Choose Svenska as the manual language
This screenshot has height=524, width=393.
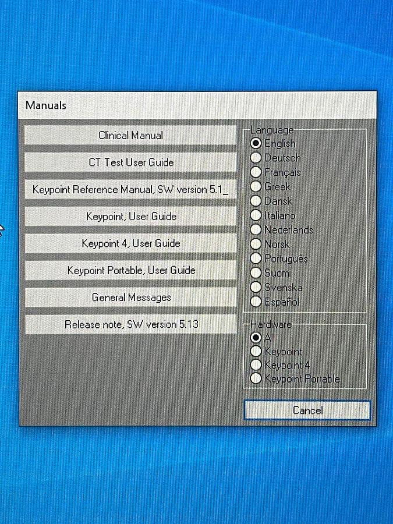[x=256, y=288]
